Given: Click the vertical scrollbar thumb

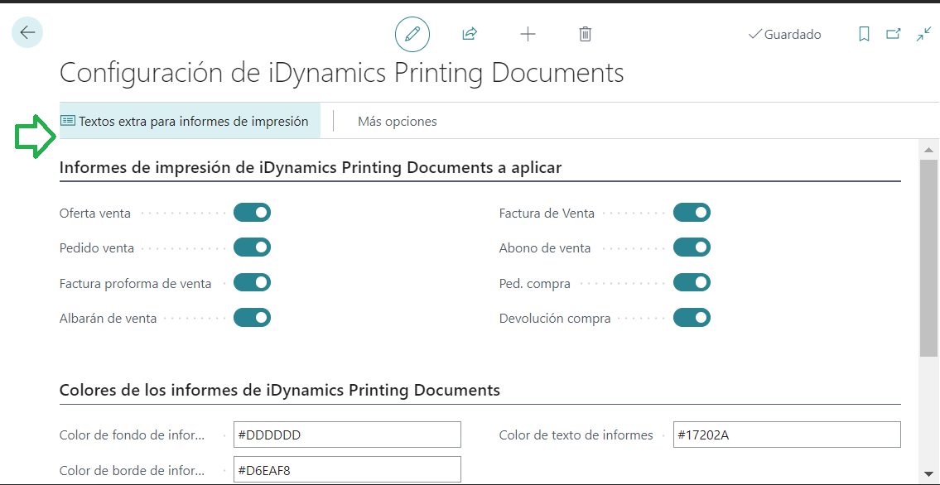Looking at the screenshot, I should click(x=928, y=259).
